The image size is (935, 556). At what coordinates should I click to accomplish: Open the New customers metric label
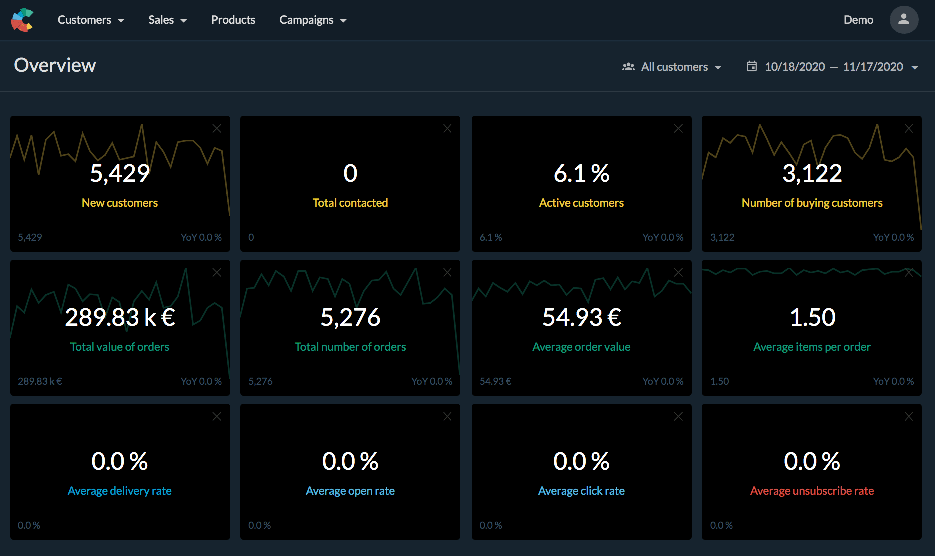pos(120,203)
